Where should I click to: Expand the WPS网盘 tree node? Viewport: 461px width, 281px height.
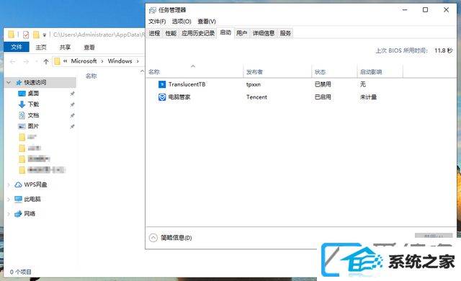[x=9, y=184]
